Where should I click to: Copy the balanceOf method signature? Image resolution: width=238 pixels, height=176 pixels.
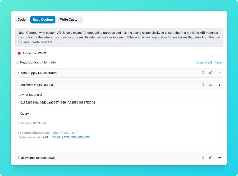203,85
